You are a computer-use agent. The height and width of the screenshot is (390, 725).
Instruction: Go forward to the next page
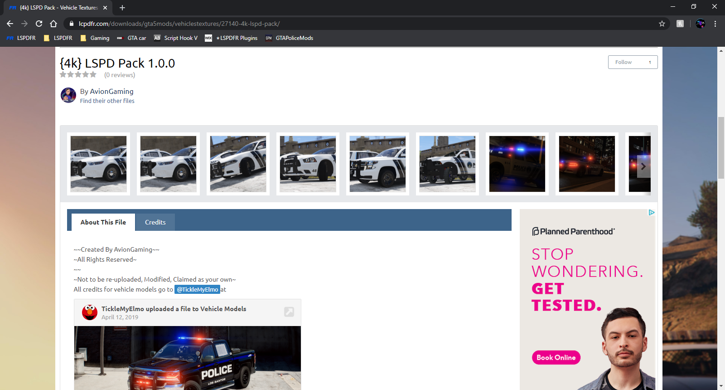(24, 24)
